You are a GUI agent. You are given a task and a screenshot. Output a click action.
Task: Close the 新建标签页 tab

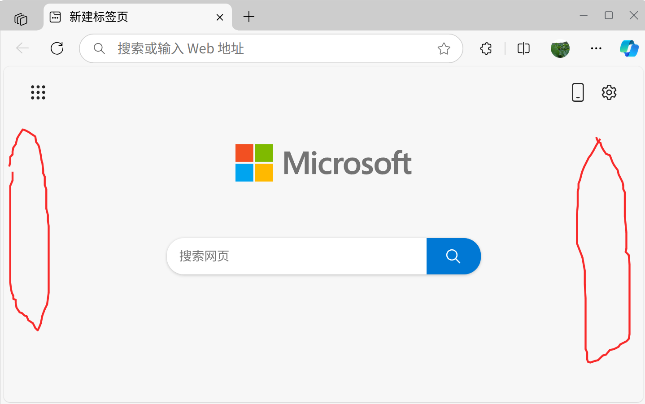click(220, 17)
